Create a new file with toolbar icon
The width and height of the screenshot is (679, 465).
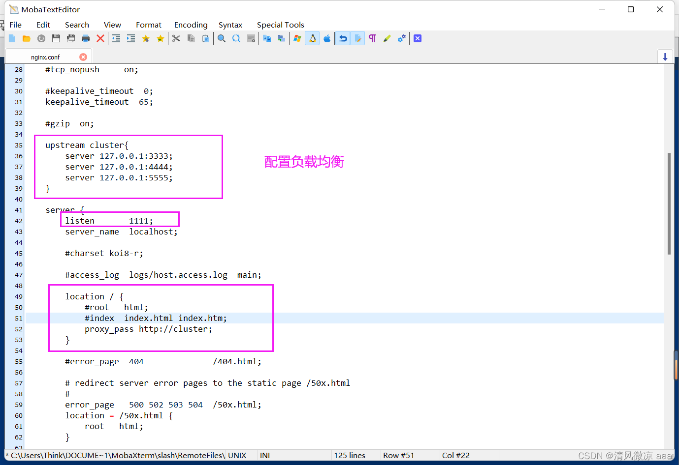(12, 38)
